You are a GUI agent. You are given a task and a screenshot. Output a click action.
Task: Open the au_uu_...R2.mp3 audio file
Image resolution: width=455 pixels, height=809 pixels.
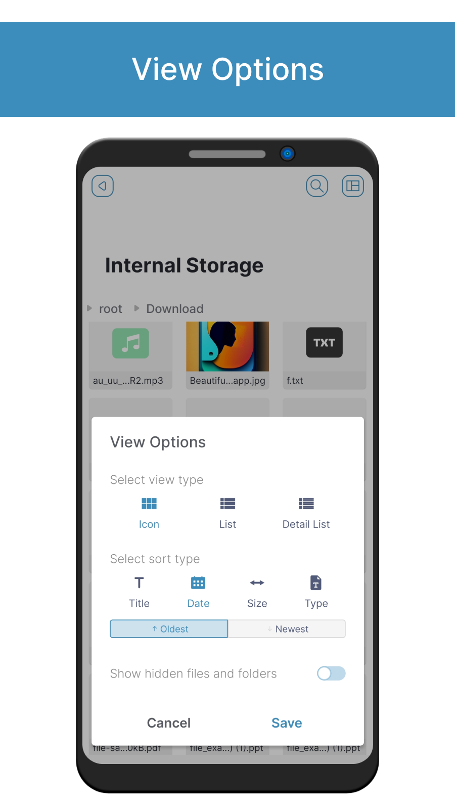130,355
